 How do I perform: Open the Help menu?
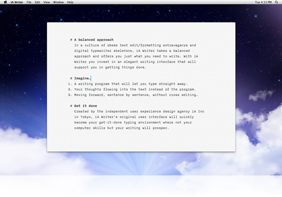click(x=70, y=2)
